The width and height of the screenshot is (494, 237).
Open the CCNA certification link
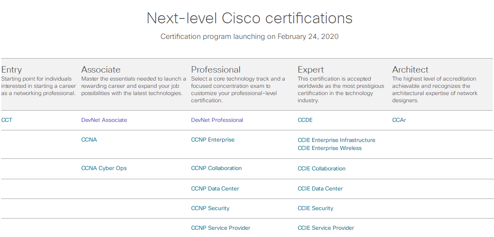click(x=89, y=140)
